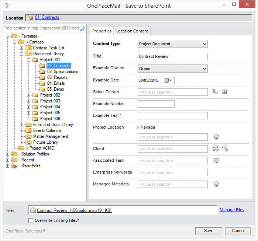Click the Manage Files link

tap(231, 210)
